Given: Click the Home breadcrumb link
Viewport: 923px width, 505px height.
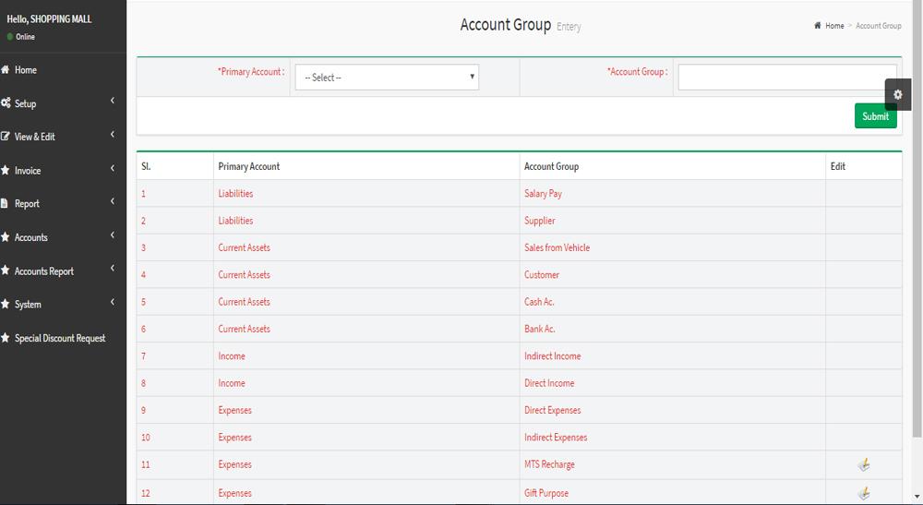Looking at the screenshot, I should point(834,26).
